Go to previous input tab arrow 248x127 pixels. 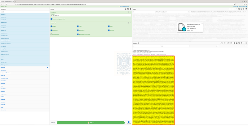(x=133, y=12)
